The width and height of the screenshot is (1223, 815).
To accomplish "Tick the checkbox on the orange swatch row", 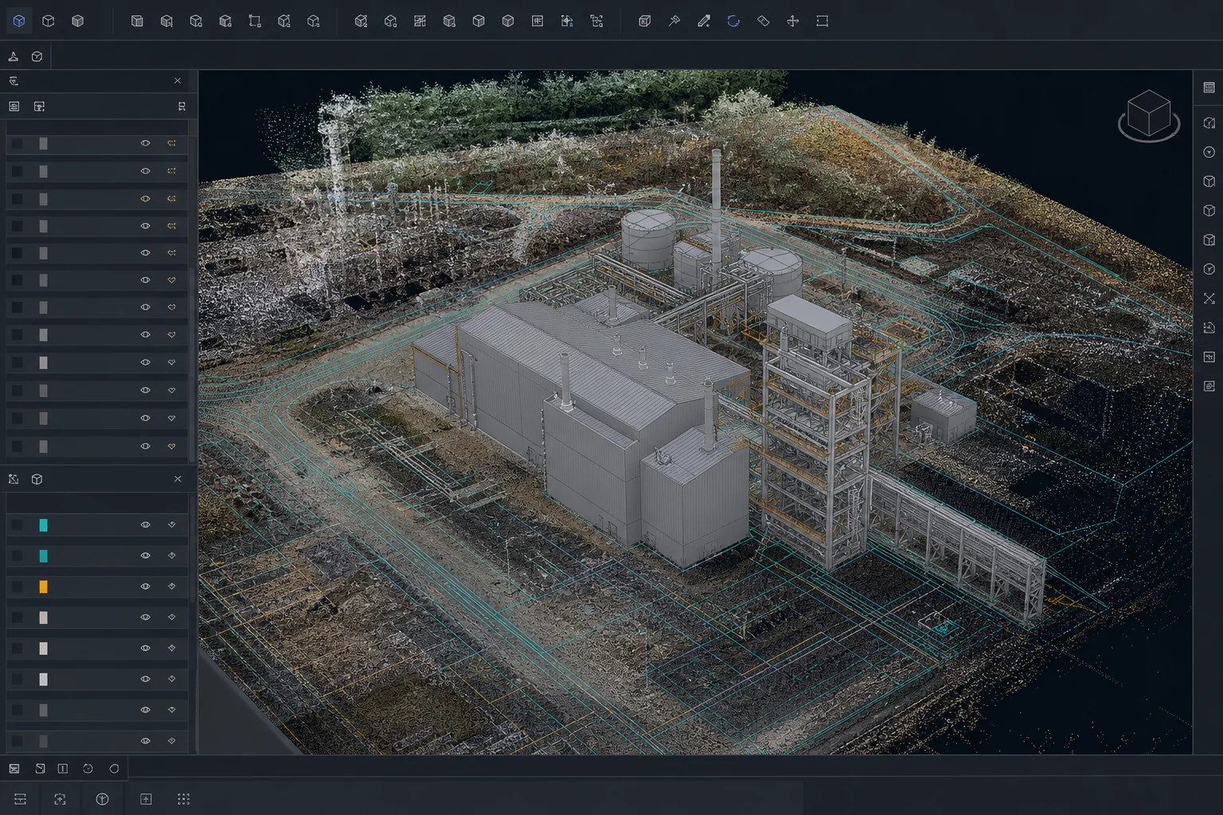I will [x=17, y=587].
